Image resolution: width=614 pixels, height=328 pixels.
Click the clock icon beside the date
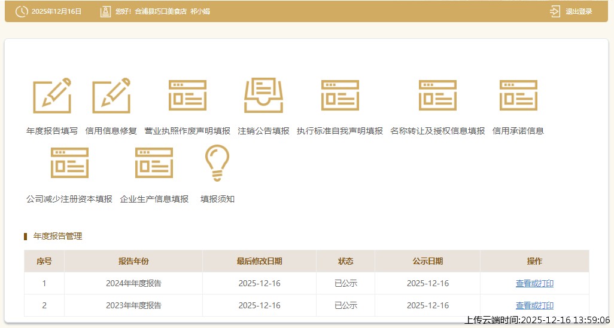tap(22, 11)
